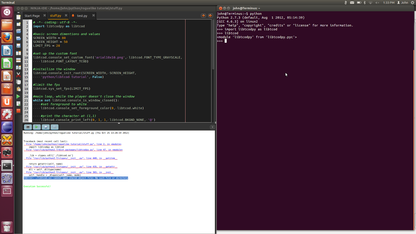Open the session clock dropdown showing 1:33 PM
Screen dimensions: 416x234
click(x=389, y=2)
